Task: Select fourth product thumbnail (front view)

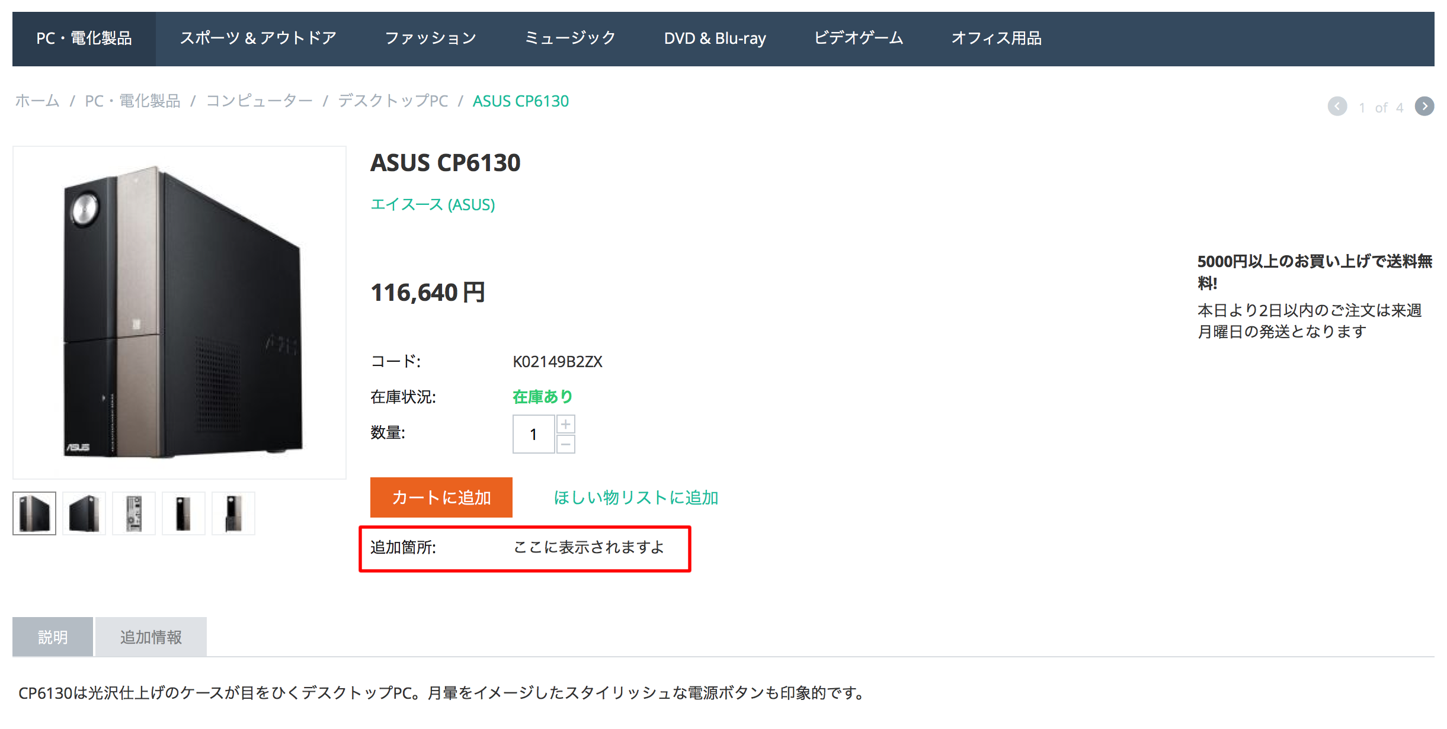Action: (184, 513)
